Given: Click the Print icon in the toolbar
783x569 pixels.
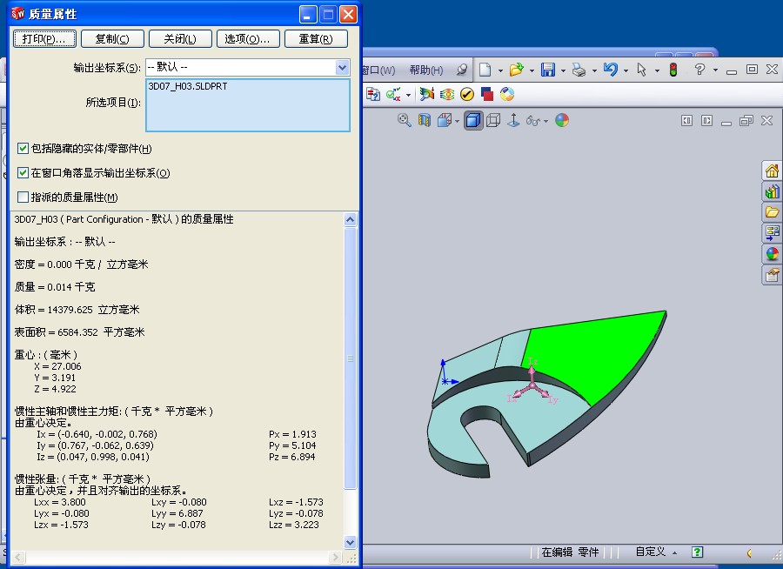Looking at the screenshot, I should click(x=579, y=70).
